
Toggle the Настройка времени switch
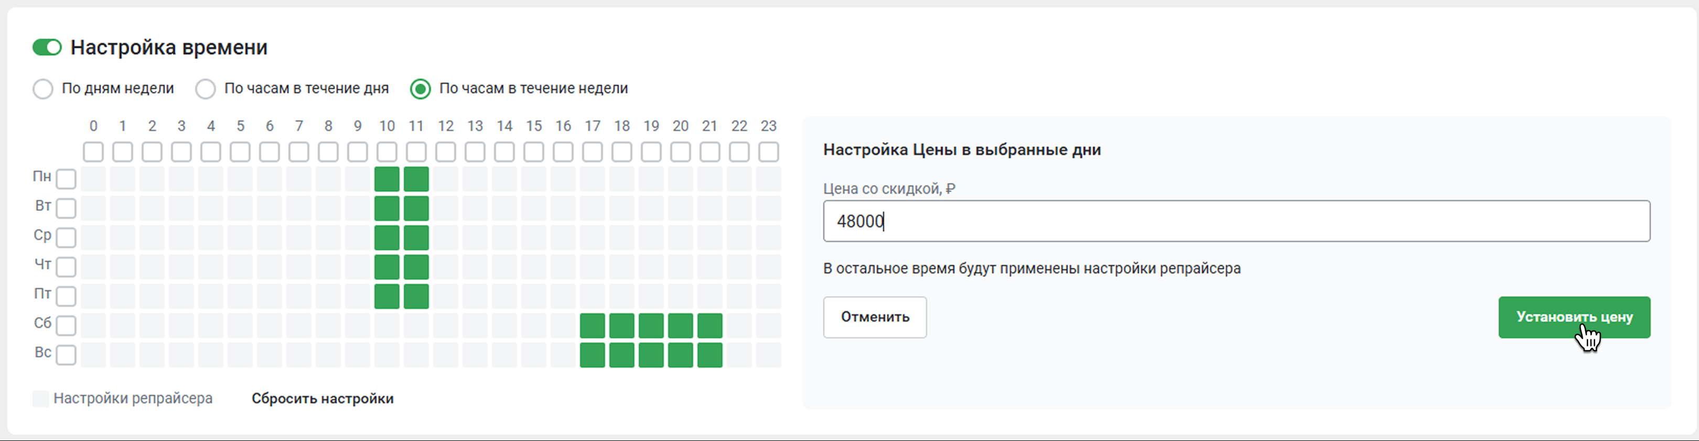tap(47, 48)
